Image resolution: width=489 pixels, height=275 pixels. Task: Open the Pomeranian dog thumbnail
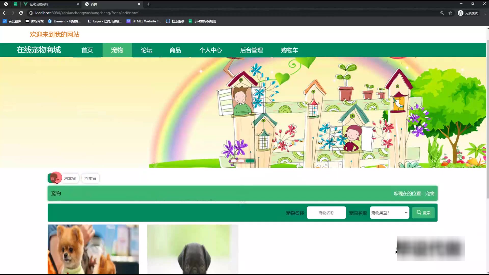[x=93, y=249]
